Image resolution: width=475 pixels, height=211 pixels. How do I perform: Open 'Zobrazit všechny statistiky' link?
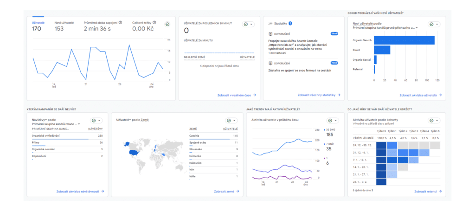(x=319, y=95)
